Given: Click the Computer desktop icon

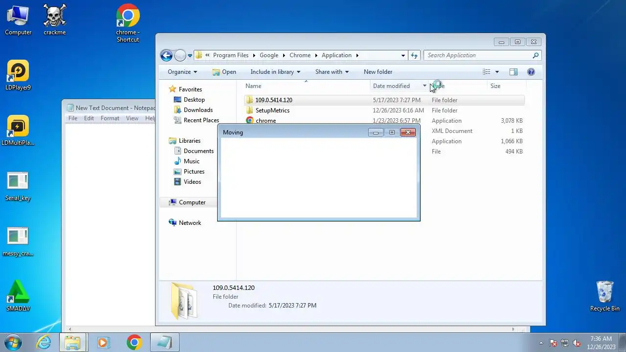Looking at the screenshot, I should 18,20.
